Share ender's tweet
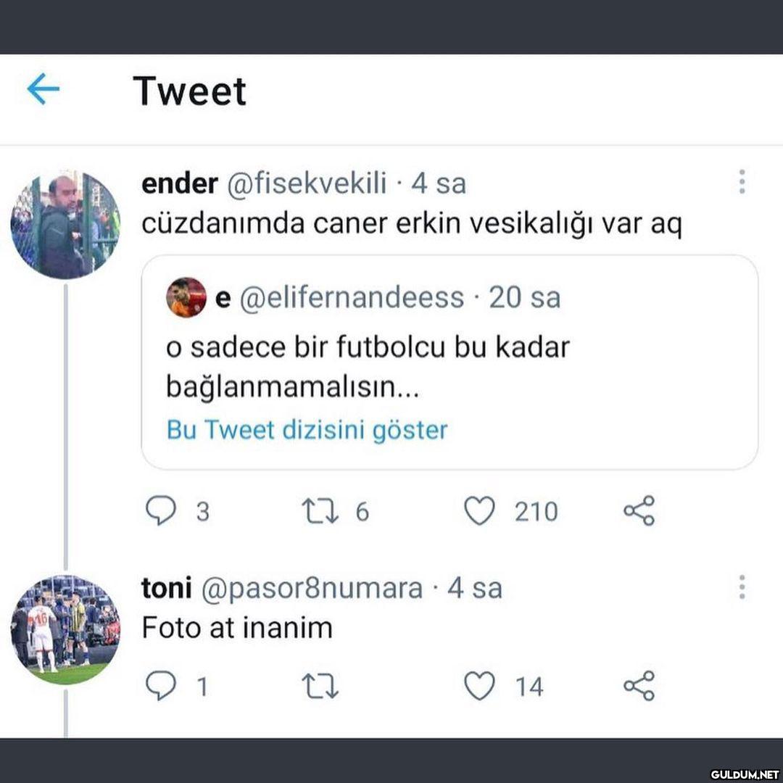 click(x=639, y=511)
